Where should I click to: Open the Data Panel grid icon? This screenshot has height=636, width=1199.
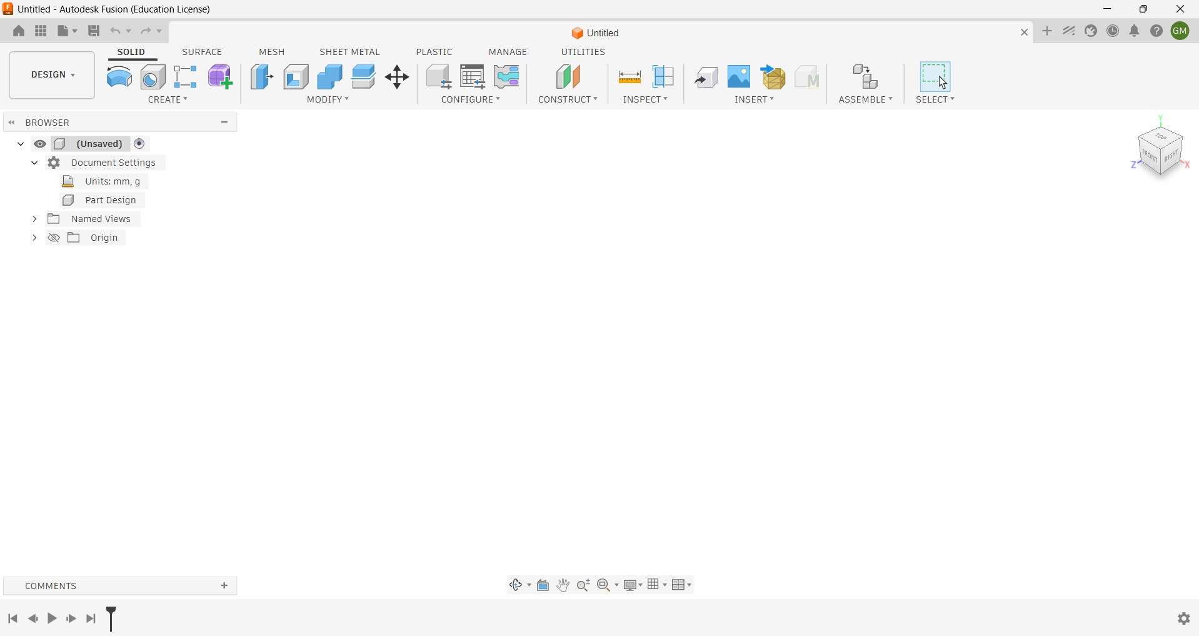coord(41,31)
